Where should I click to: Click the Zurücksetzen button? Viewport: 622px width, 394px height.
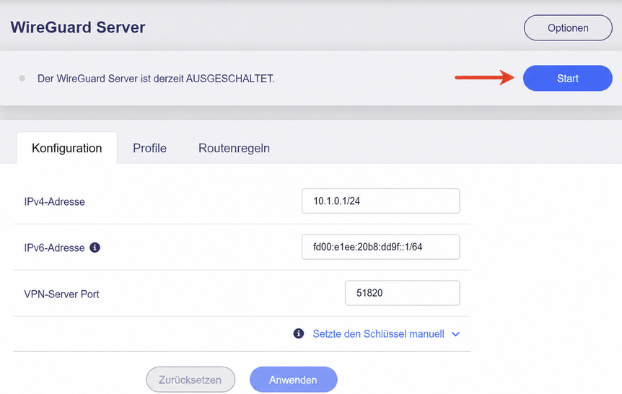coord(190,380)
